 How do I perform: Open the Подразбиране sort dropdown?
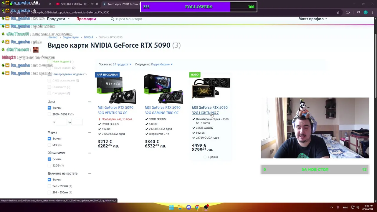click(x=162, y=64)
